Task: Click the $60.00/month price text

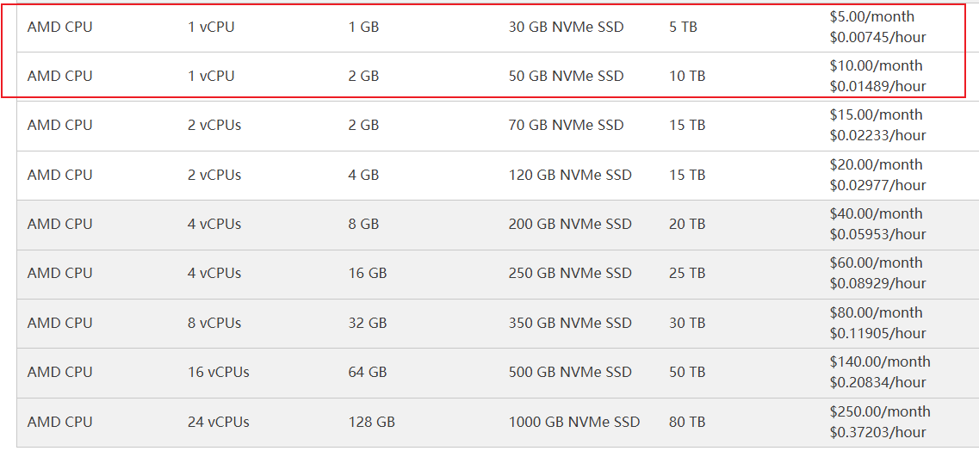Action: 876,263
